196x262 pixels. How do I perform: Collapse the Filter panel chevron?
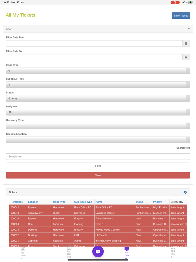point(189,29)
